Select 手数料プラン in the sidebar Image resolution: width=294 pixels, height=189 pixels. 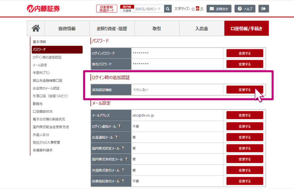pyautogui.click(x=41, y=73)
